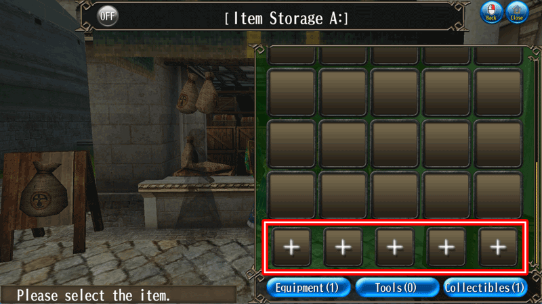Select second empty slot in third row
Image resolution: width=542 pixels, height=304 pixels.
pyautogui.click(x=343, y=144)
